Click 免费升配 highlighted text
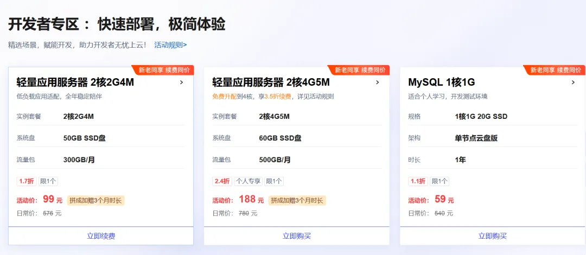 [x=225, y=97]
